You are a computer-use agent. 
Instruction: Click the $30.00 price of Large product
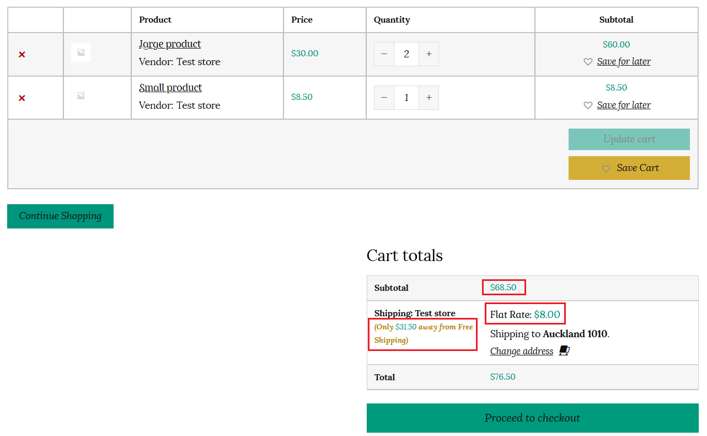tap(304, 54)
